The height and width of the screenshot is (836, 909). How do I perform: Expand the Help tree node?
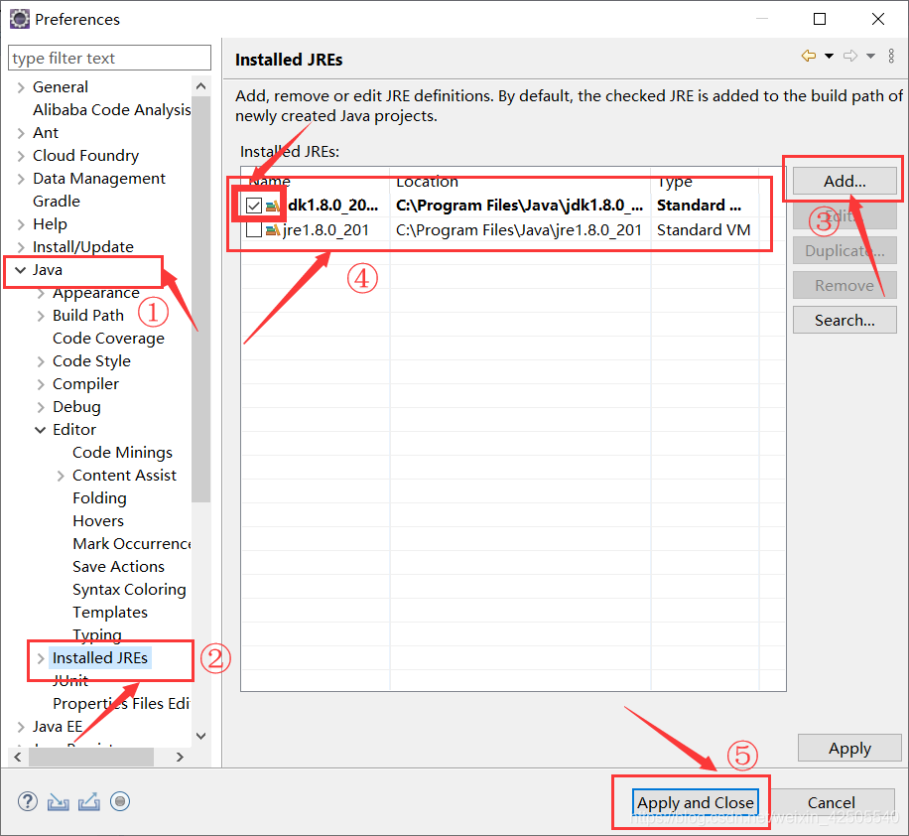click(21, 224)
